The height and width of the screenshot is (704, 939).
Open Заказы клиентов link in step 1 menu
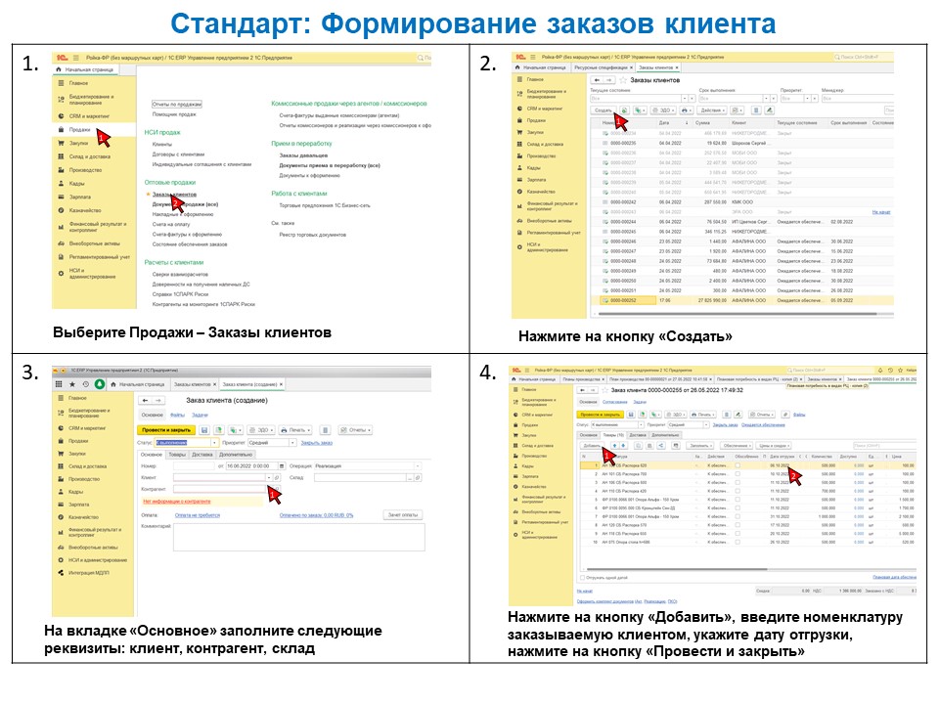pos(174,194)
